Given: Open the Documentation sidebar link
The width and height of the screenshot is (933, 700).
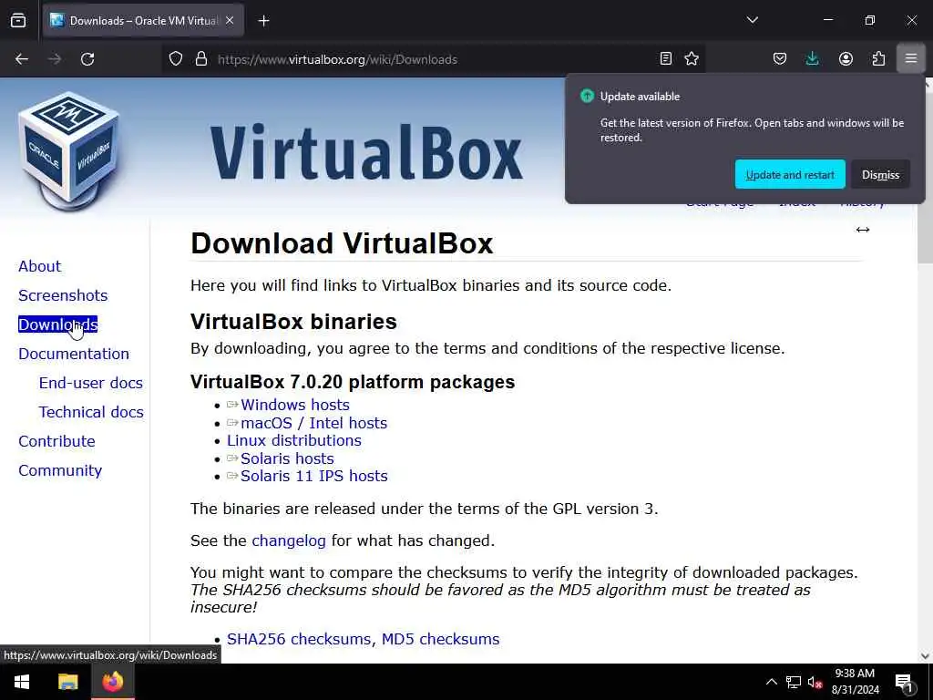Looking at the screenshot, I should [74, 354].
